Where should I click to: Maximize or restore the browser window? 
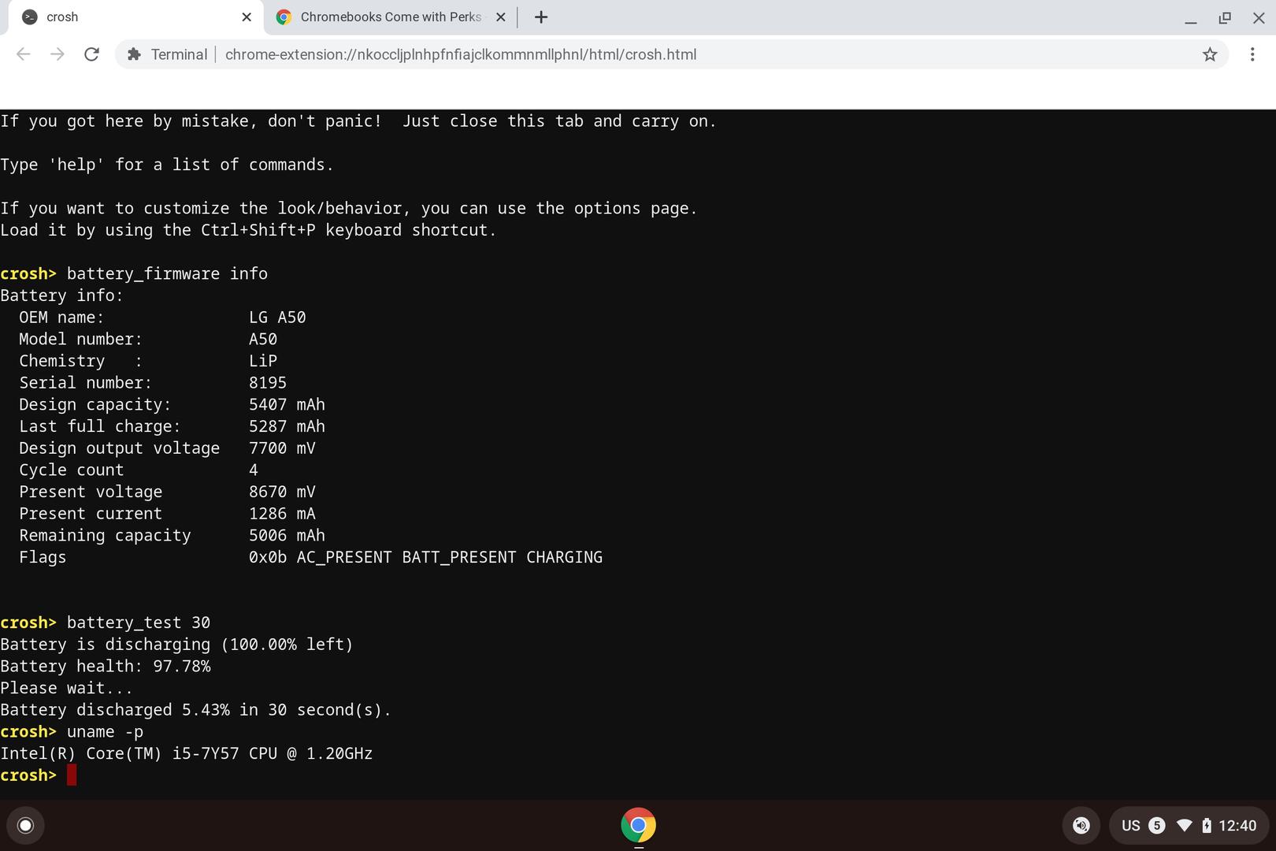[x=1225, y=17]
